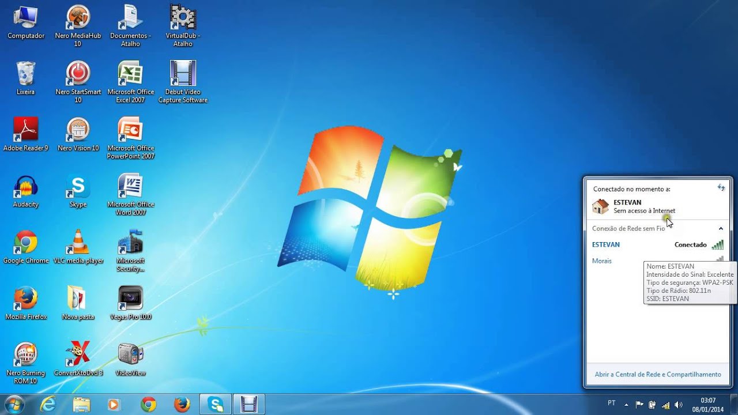This screenshot has height=415, width=738.
Task: Click the ESTEVAN signal strength bars
Action: [x=717, y=245]
